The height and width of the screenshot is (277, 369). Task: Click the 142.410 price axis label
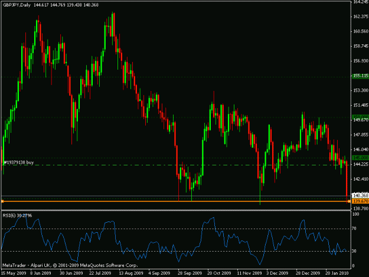click(x=361, y=179)
